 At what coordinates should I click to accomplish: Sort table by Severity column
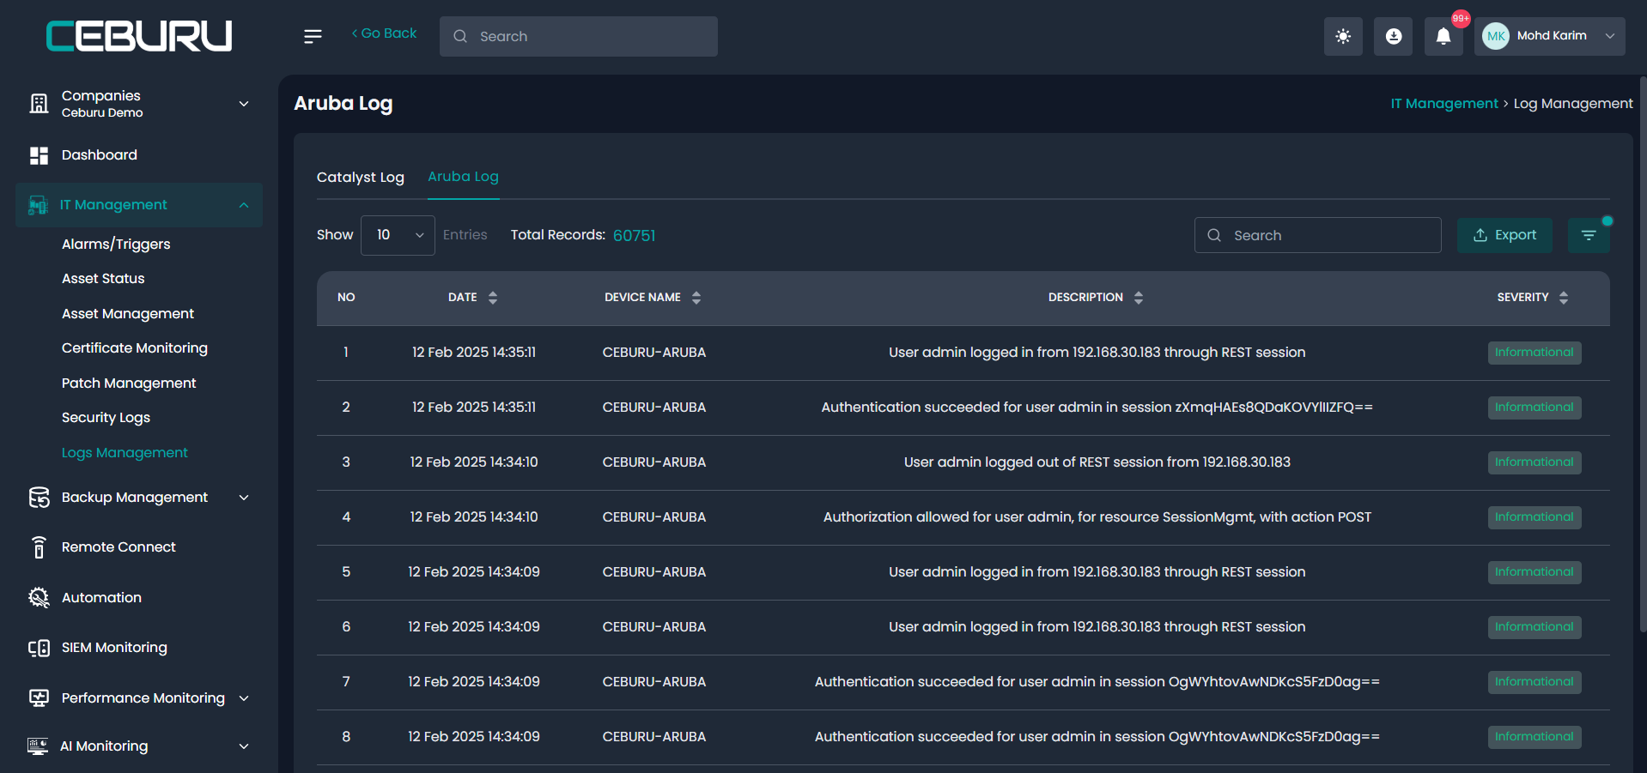click(x=1564, y=298)
